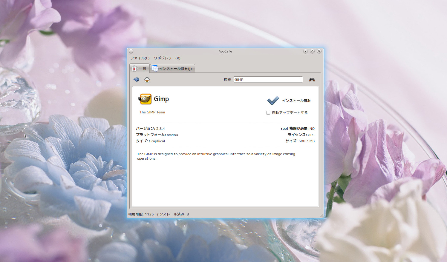This screenshot has width=447, height=262.
Task: Switch to the インストール済み(I) tab
Action: (172, 68)
